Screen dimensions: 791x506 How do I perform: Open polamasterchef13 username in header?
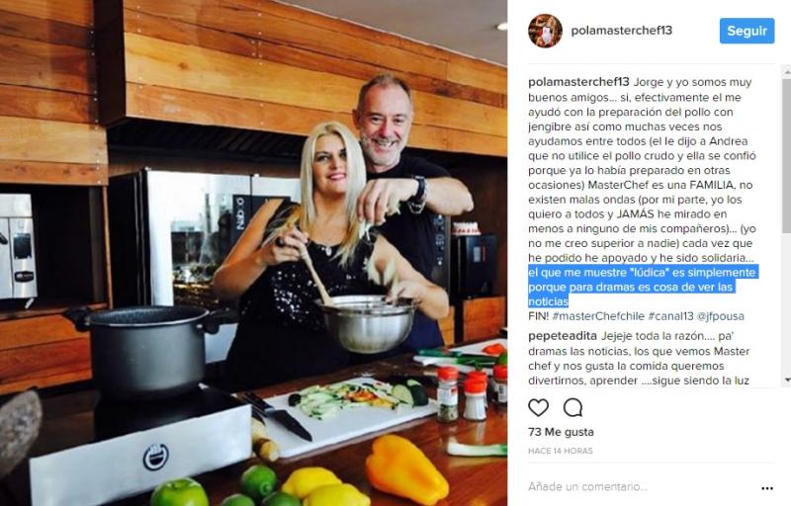point(622,31)
